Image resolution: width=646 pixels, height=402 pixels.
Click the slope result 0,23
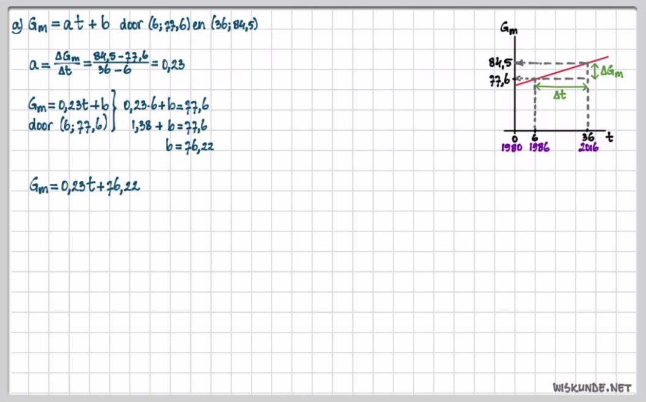point(174,64)
